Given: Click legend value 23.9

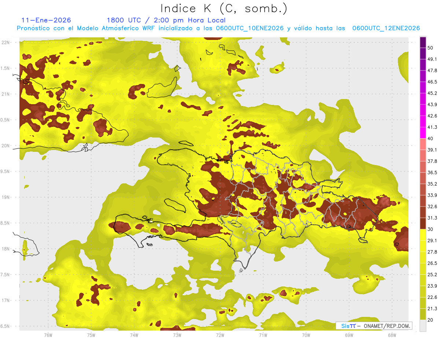Looking at the screenshot, I should (432, 286).
